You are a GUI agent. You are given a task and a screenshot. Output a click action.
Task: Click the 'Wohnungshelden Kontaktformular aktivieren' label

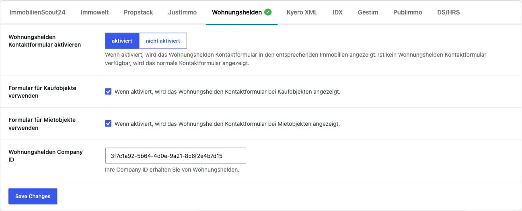click(x=45, y=41)
